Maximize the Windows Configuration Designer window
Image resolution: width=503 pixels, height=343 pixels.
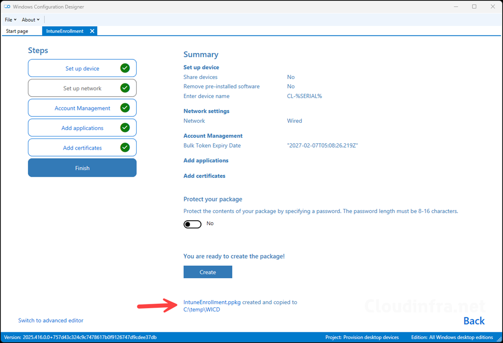[474, 6]
